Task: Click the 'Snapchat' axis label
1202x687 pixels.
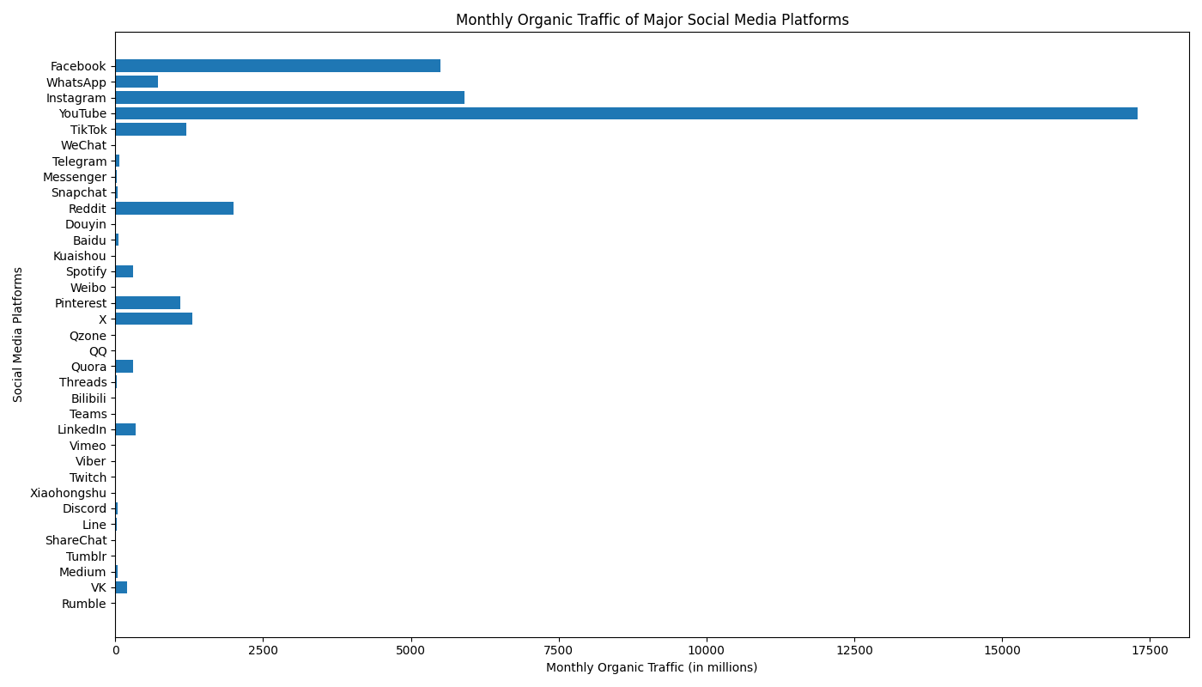Action: [79, 192]
